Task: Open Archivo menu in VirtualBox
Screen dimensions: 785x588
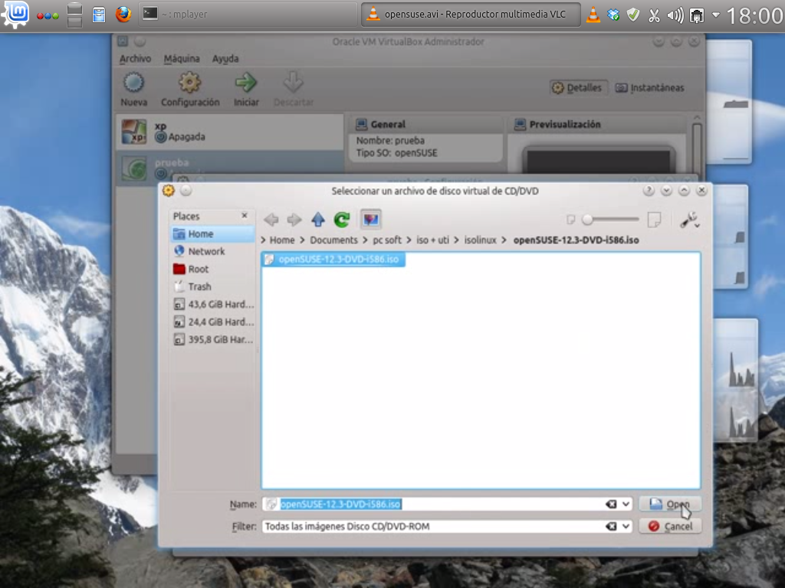Action: [x=135, y=58]
